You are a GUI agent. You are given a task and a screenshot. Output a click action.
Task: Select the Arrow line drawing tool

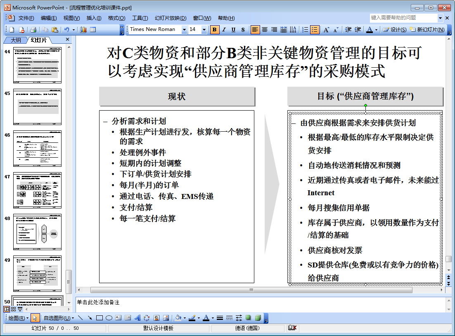coord(90,318)
